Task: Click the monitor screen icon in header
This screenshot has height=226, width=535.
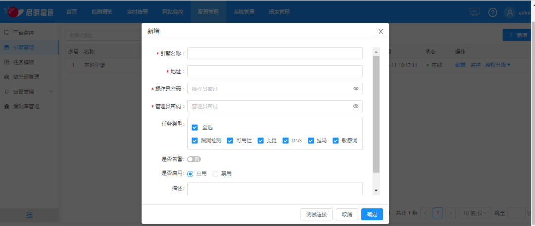Action: click(x=475, y=12)
